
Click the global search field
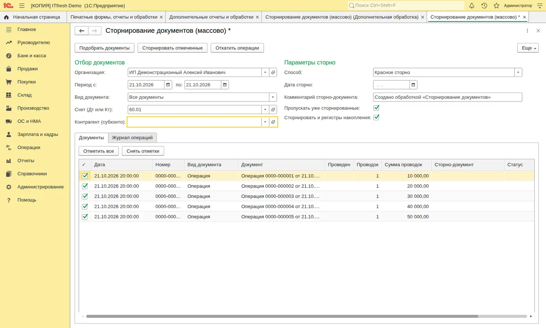pos(406,5)
